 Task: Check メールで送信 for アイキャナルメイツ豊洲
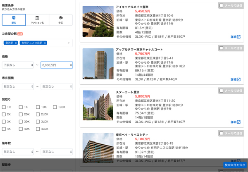222,6
